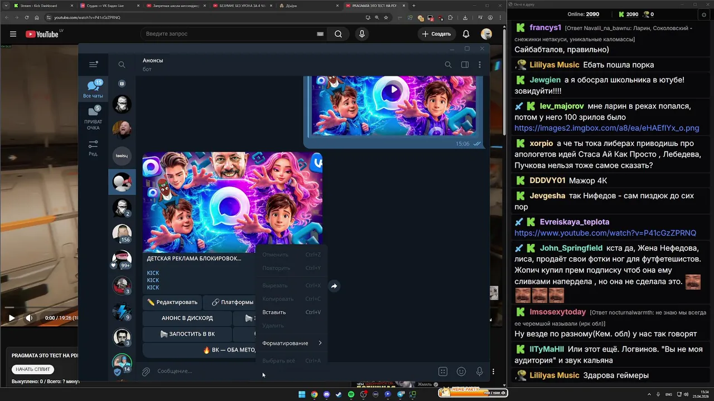
Task: Choose 'Выбрать всё' in the context menu
Action: 291,361
